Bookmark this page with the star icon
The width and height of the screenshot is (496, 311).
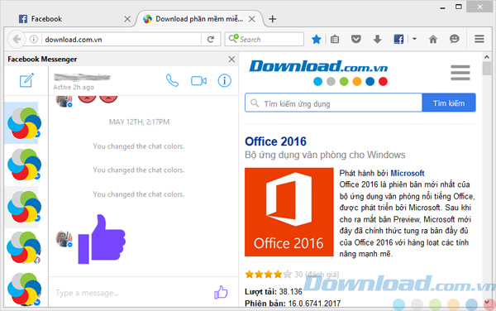click(x=316, y=39)
